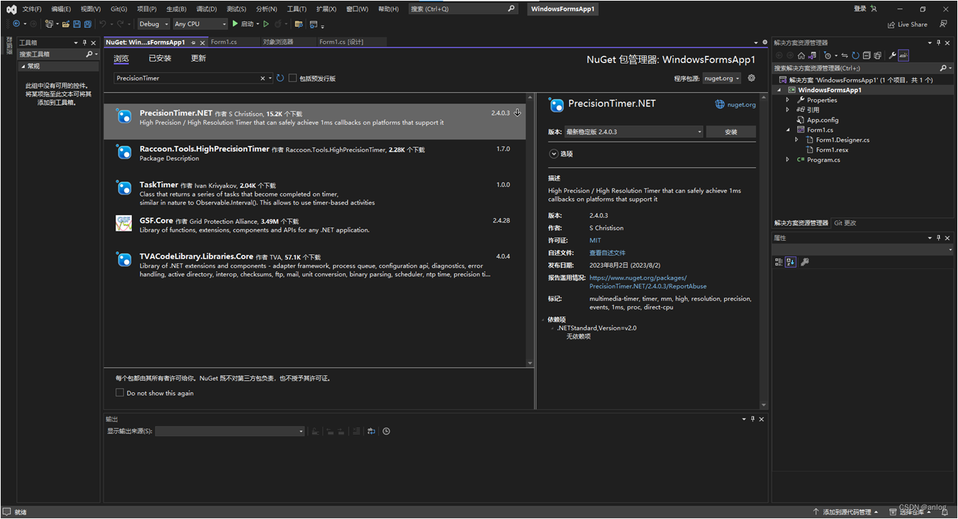Open the 文件(F) menu
Screen dimensions: 958x519
tap(32, 9)
